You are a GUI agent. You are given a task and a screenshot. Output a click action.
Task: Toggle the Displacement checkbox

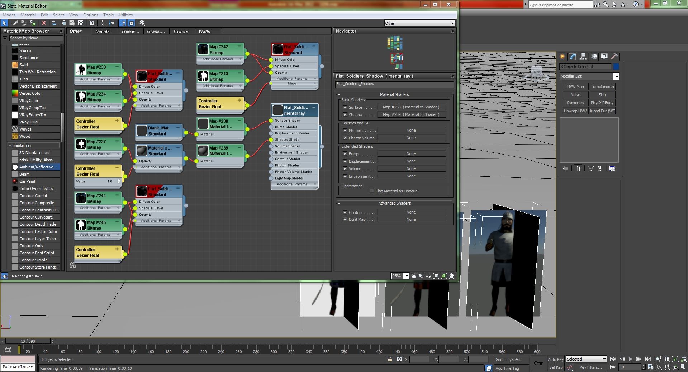click(x=345, y=161)
